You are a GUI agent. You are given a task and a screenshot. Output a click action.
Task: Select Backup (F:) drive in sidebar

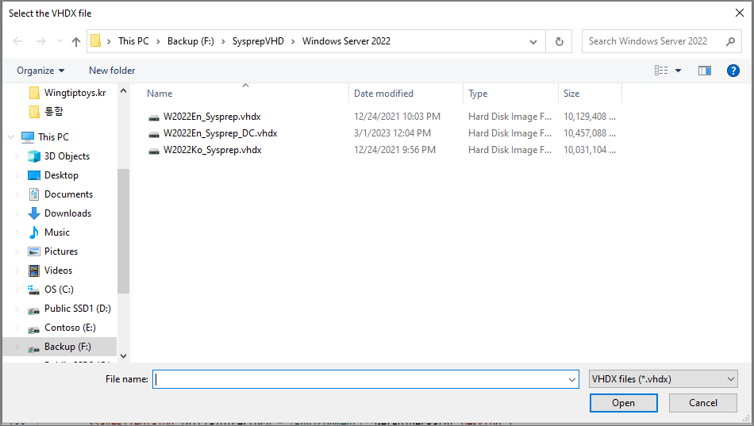[x=67, y=347]
